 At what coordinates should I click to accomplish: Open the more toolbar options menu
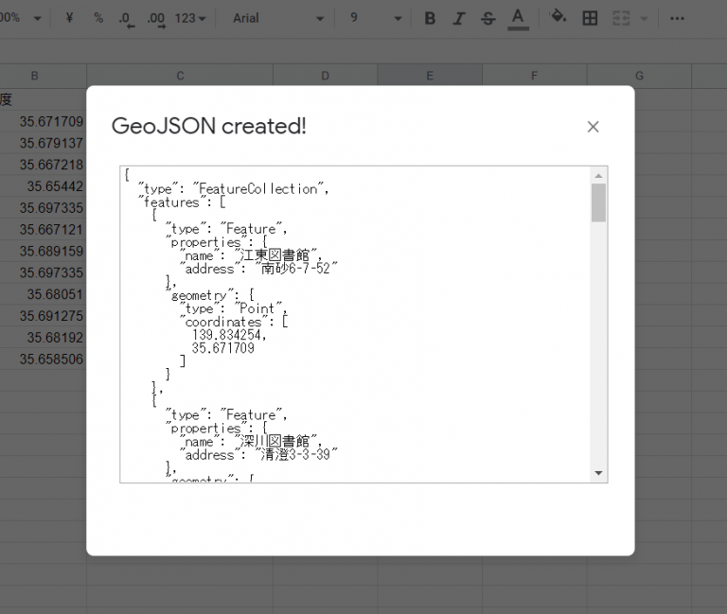pyautogui.click(x=677, y=19)
